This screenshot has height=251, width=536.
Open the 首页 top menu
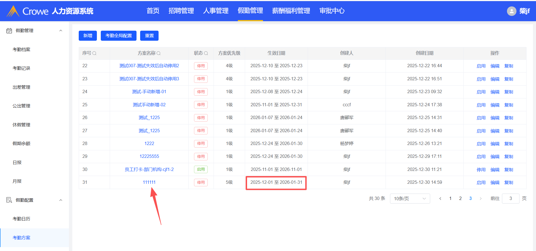153,11
